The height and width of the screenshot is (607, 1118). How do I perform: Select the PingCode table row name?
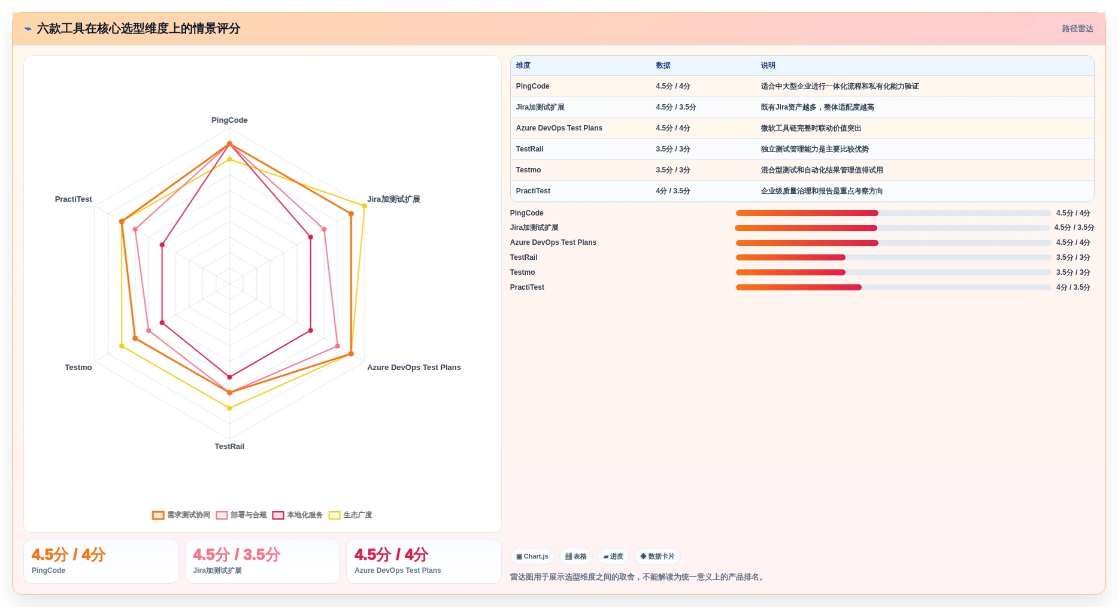[x=532, y=86]
